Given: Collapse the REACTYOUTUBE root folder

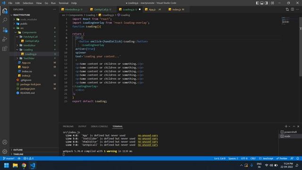Looking at the screenshot, I should tap(21, 15).
